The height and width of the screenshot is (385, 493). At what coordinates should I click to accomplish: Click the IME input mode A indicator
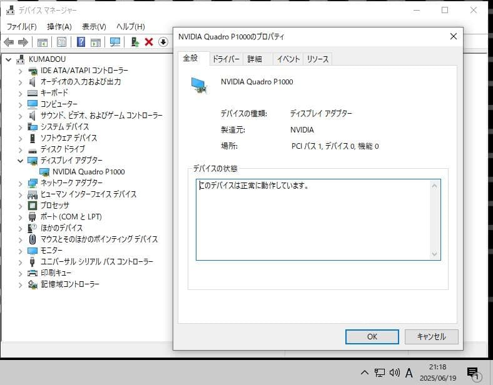tap(409, 373)
